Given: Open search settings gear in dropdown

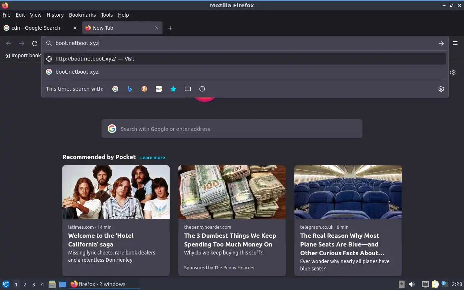Looking at the screenshot, I should coord(441,89).
